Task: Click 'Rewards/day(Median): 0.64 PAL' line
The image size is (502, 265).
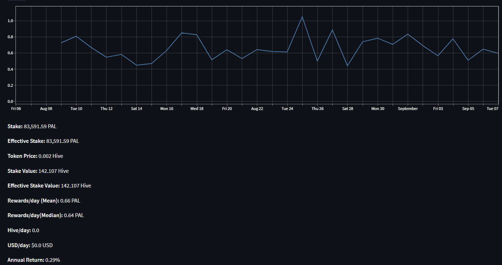Action: [x=46, y=215]
